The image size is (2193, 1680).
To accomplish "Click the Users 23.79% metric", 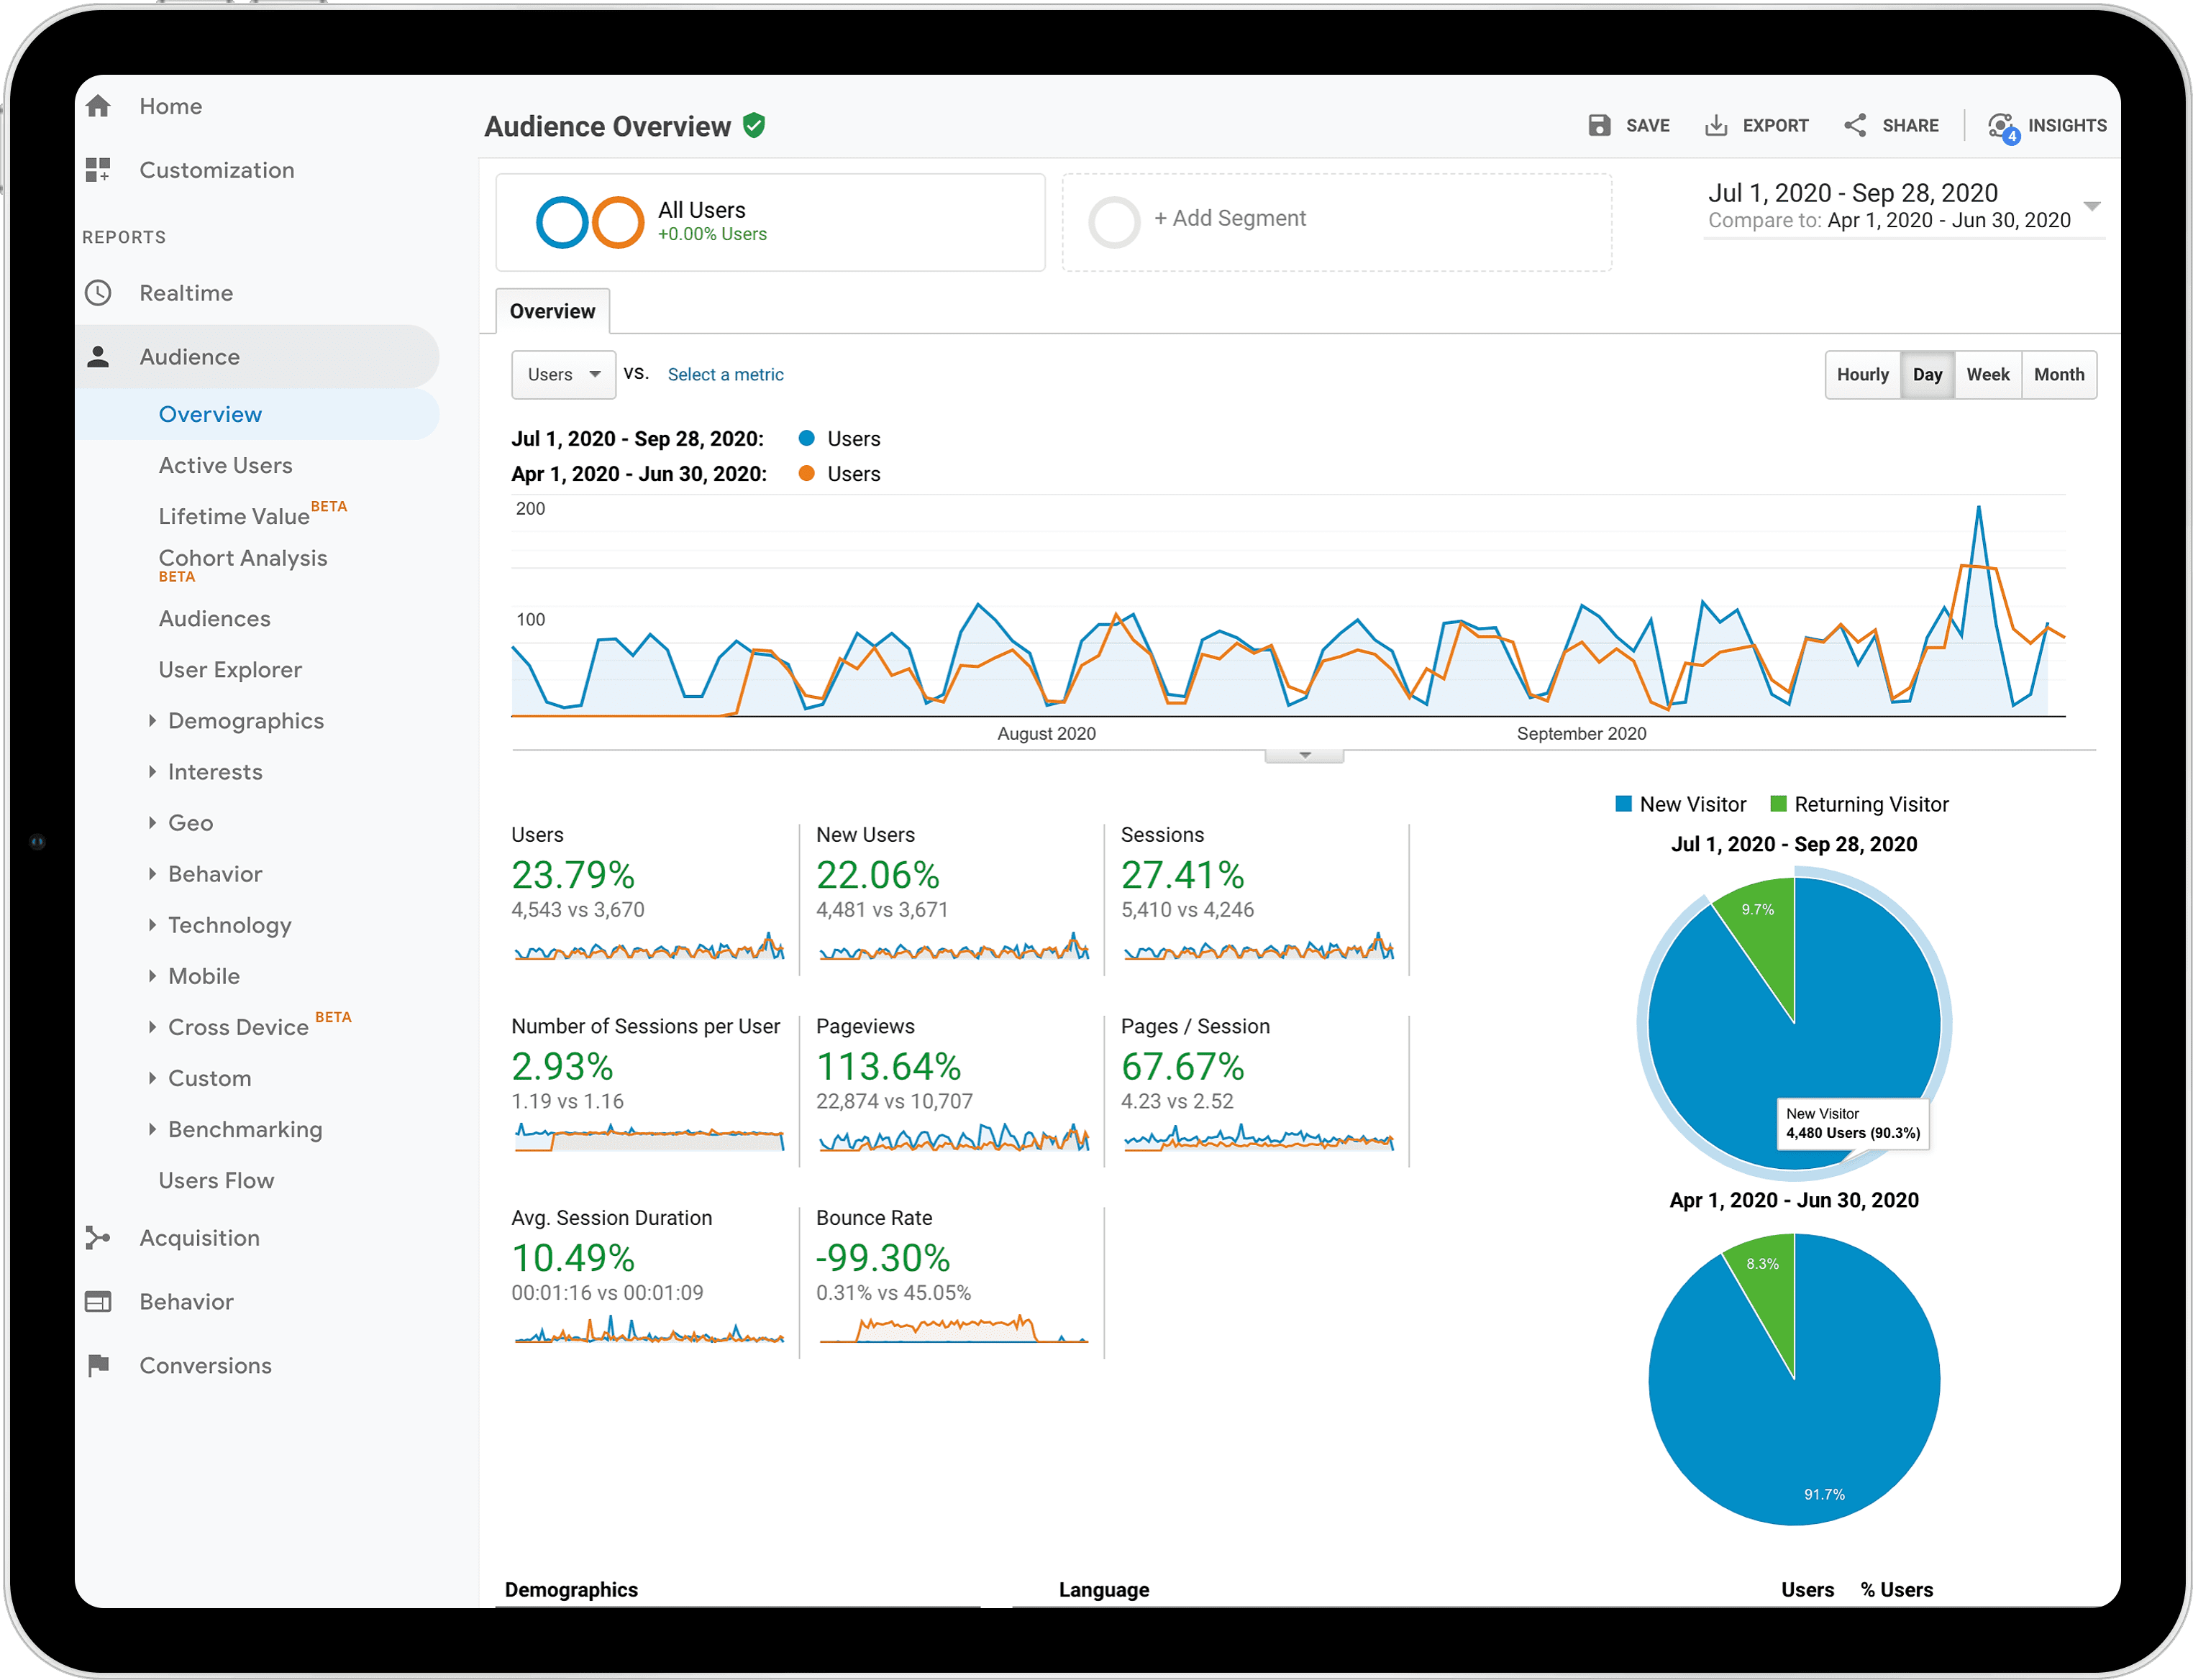I will (573, 875).
